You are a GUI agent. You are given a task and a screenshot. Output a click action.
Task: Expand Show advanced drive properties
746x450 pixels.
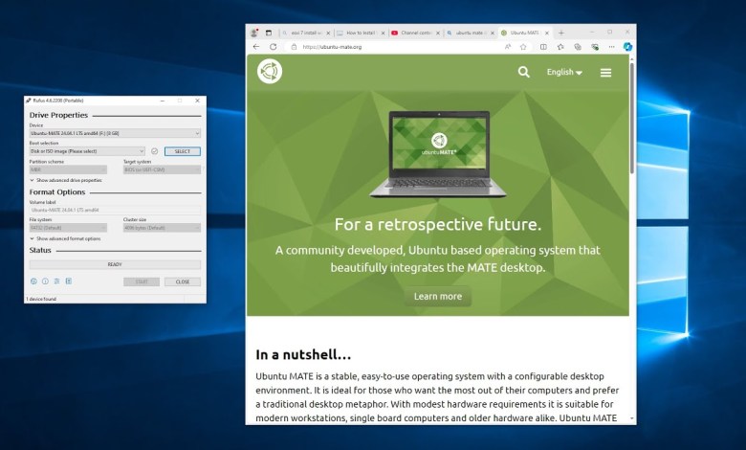[x=66, y=180]
